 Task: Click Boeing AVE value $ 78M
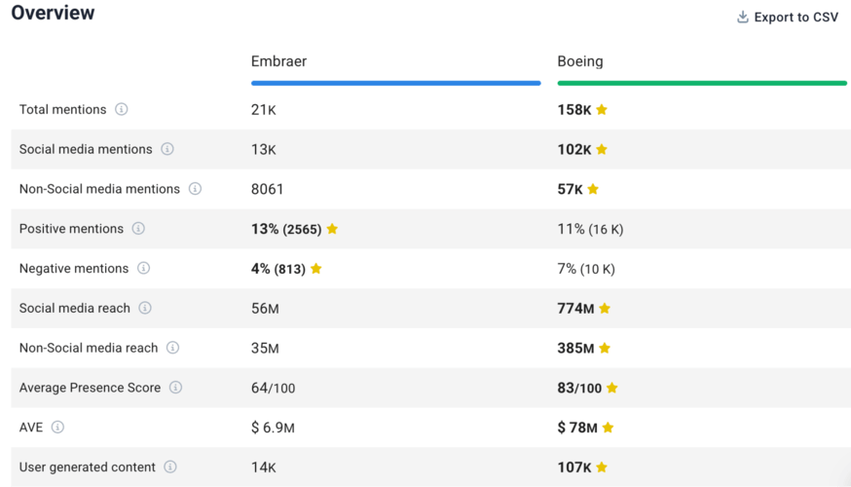pos(577,428)
